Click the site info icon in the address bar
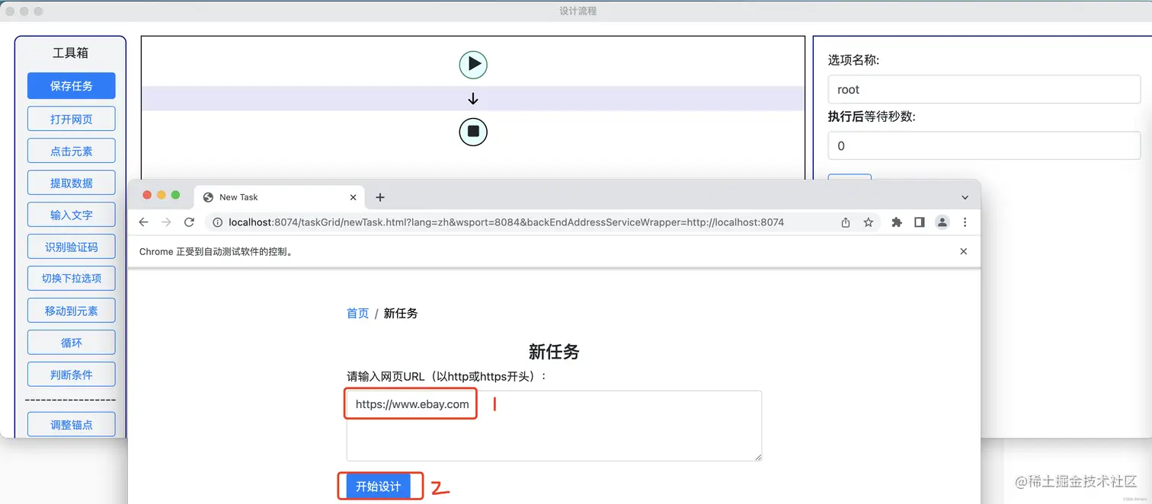Viewport: 1152px width, 504px height. tap(217, 222)
